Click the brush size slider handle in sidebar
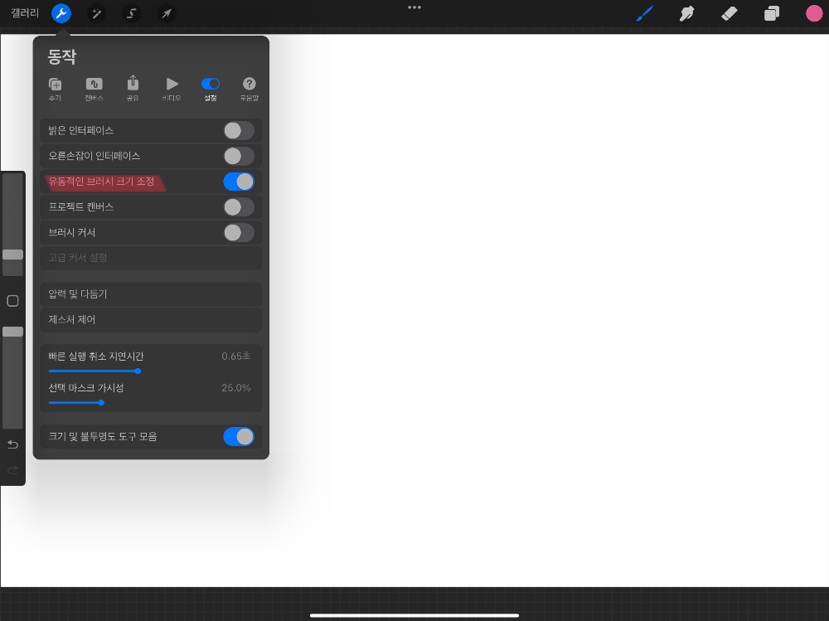829x621 pixels. coord(12,255)
